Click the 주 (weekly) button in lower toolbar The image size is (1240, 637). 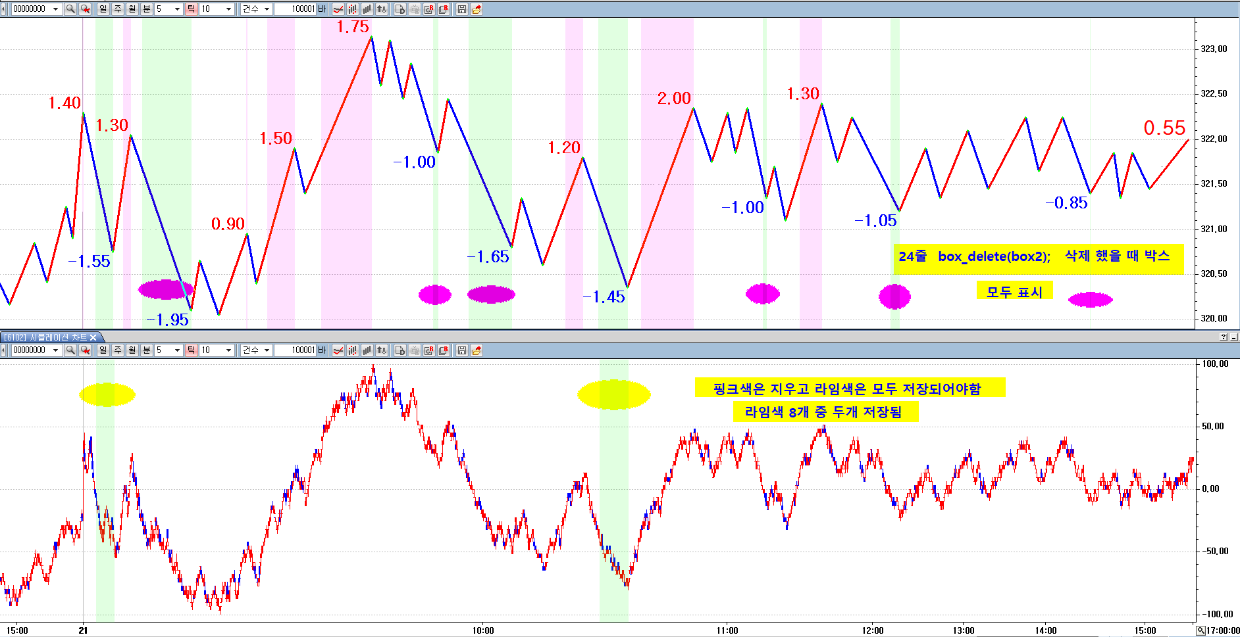(118, 350)
